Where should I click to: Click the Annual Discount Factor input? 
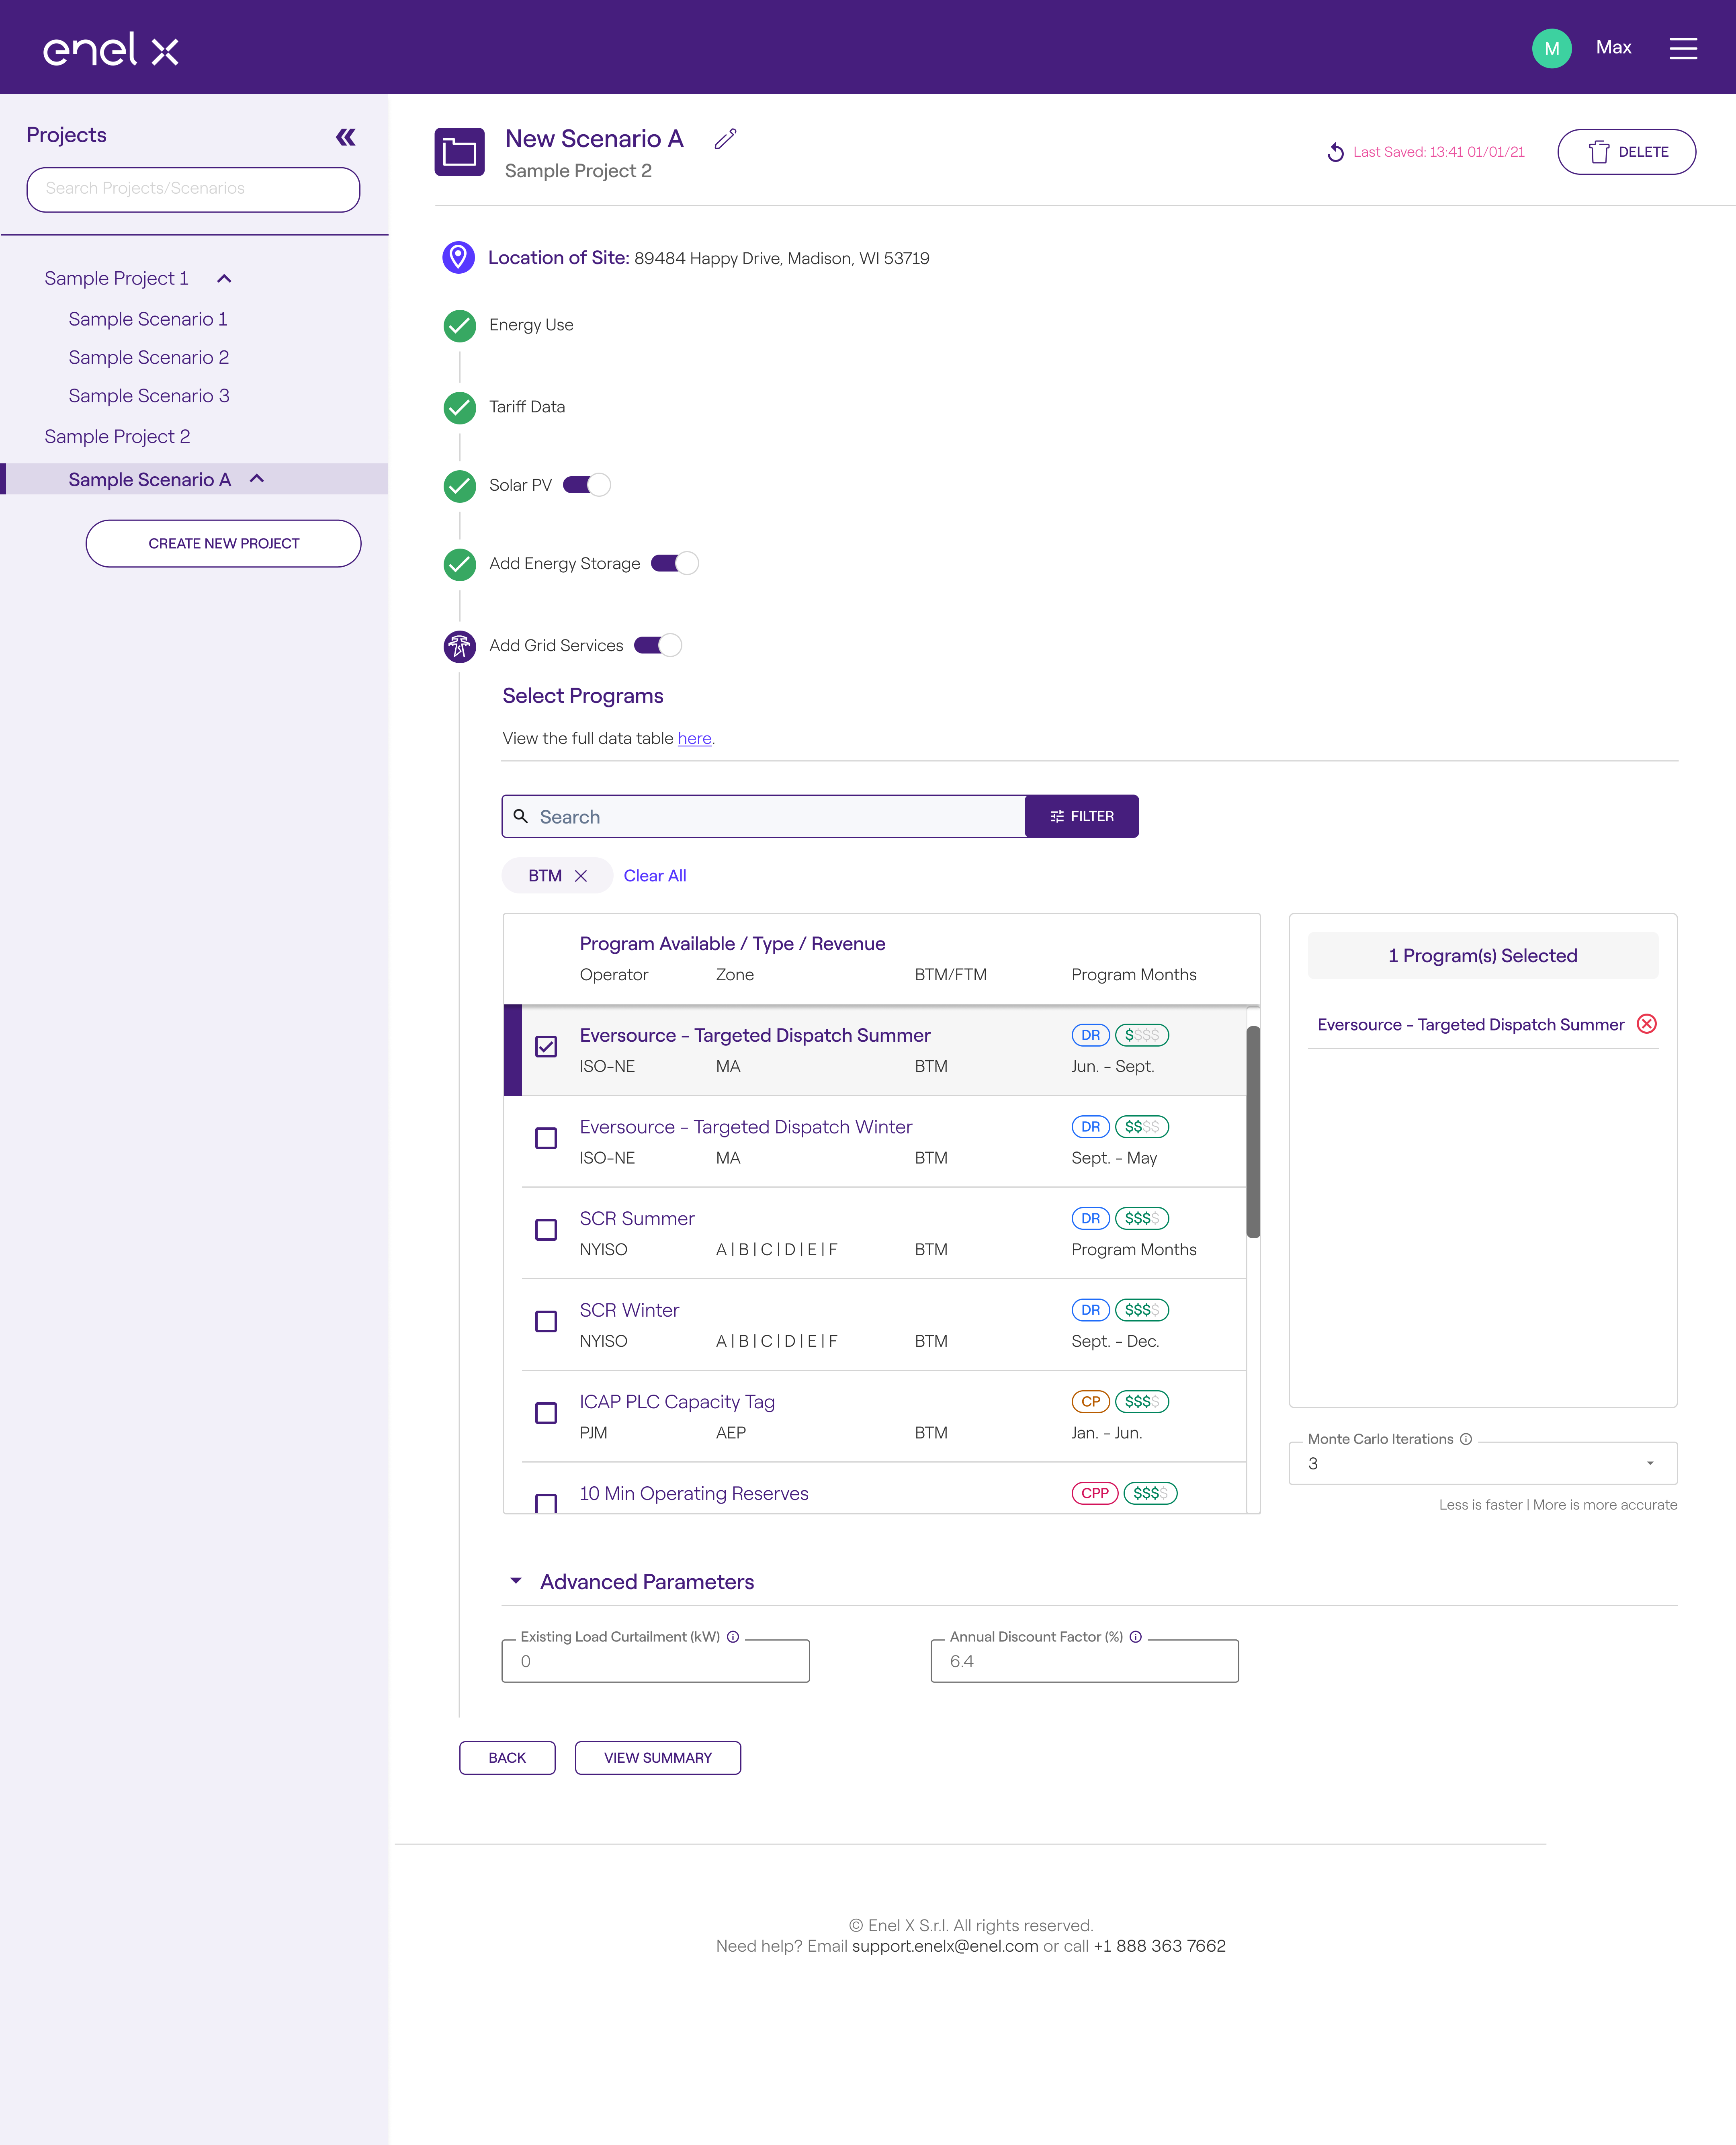pos(1084,1662)
